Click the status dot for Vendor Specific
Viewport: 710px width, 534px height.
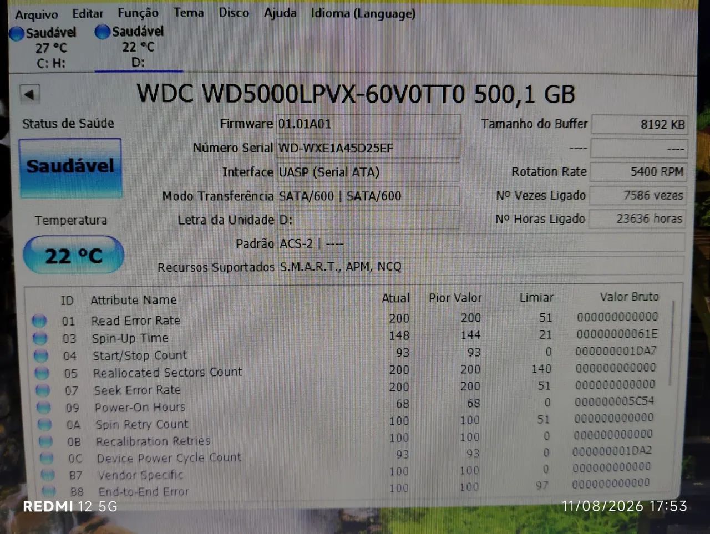pyautogui.click(x=48, y=475)
